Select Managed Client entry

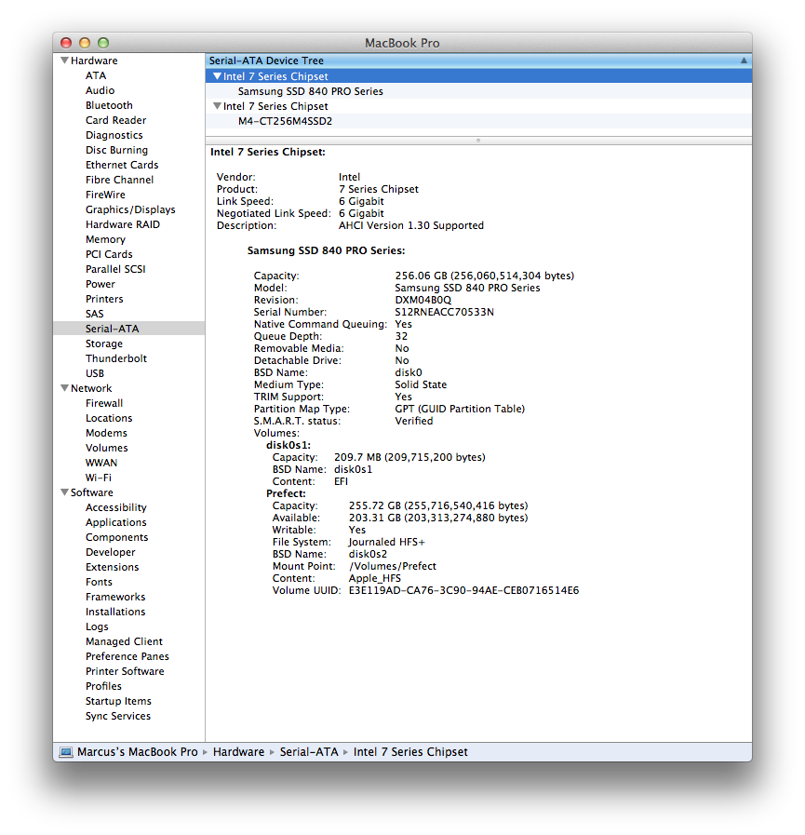[124, 642]
